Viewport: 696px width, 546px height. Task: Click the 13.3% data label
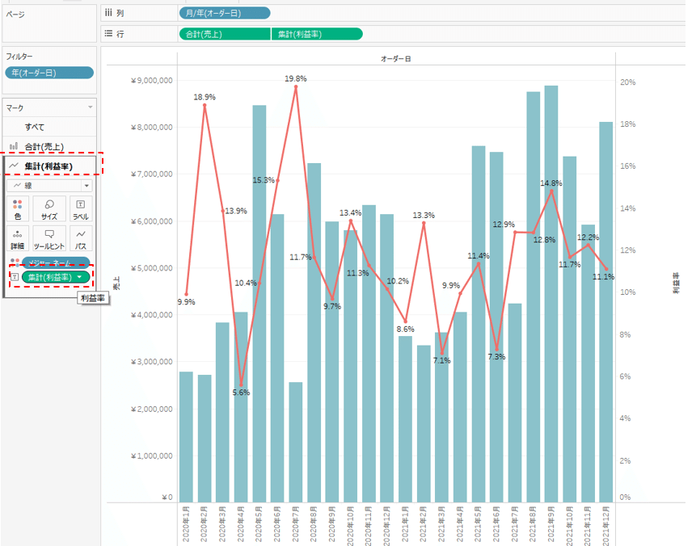click(x=424, y=215)
